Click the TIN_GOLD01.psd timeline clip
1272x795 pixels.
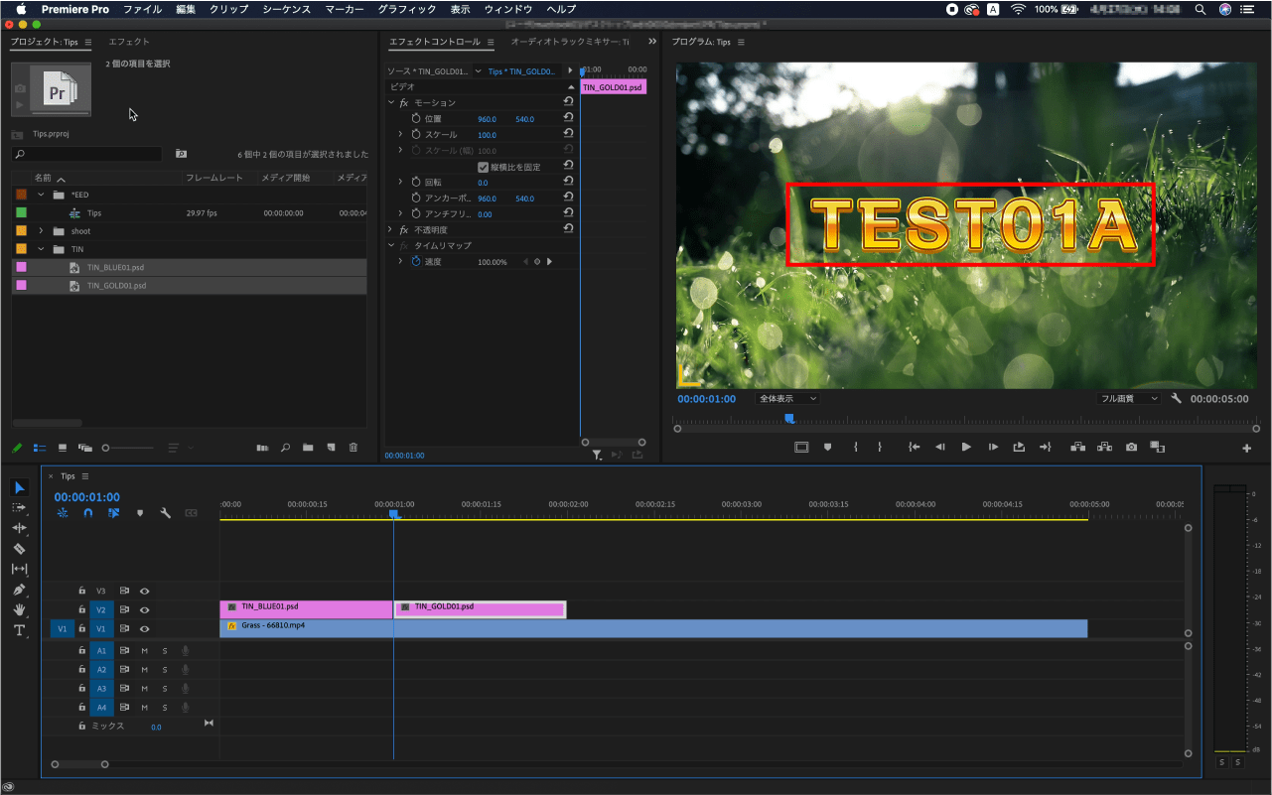point(481,609)
